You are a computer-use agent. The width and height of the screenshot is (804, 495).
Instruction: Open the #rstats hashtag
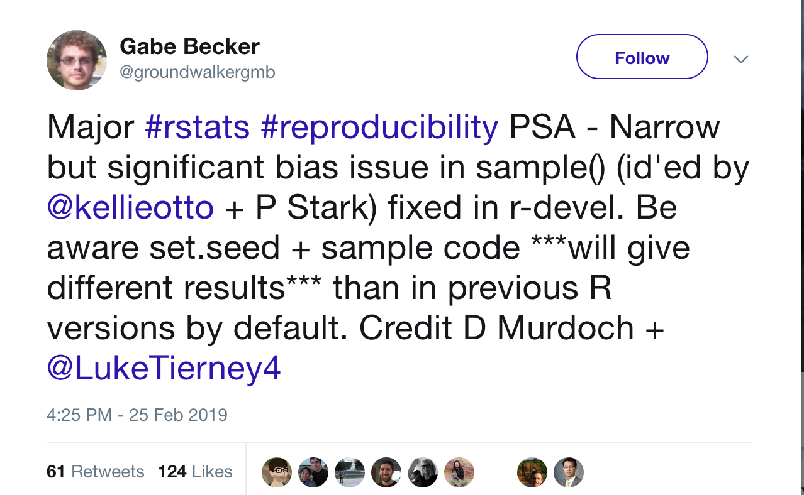pyautogui.click(x=197, y=128)
